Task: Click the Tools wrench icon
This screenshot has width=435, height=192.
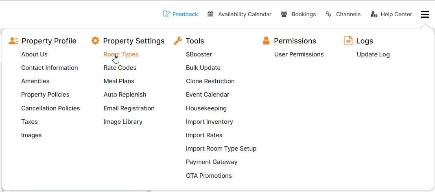Action: click(x=178, y=41)
